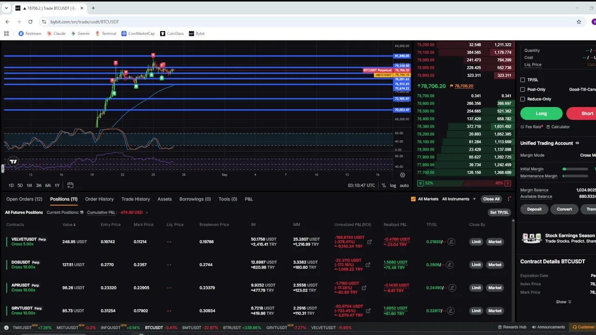Bookmark this page with the star icon
This screenshot has height=335, width=596.
point(579,21)
